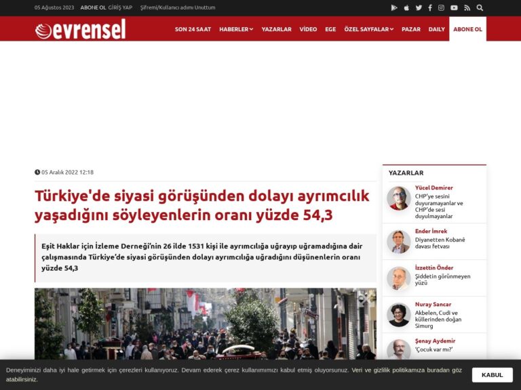Click the Facebook icon in the top bar
521x390 pixels.
pos(429,8)
